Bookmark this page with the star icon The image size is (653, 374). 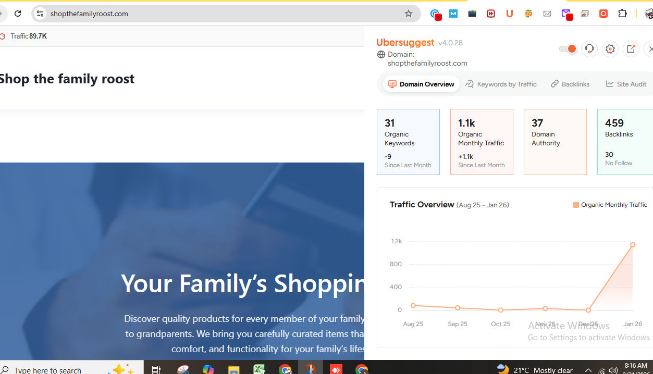pyautogui.click(x=409, y=14)
